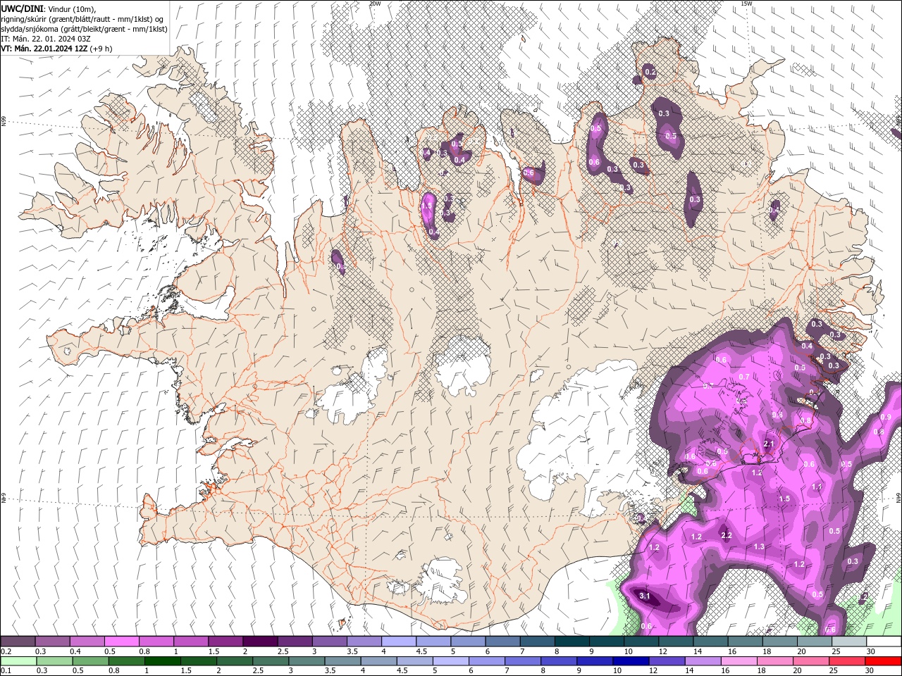
Task: Click the '(+9 h)' forecast offset text
Action: (x=101, y=49)
